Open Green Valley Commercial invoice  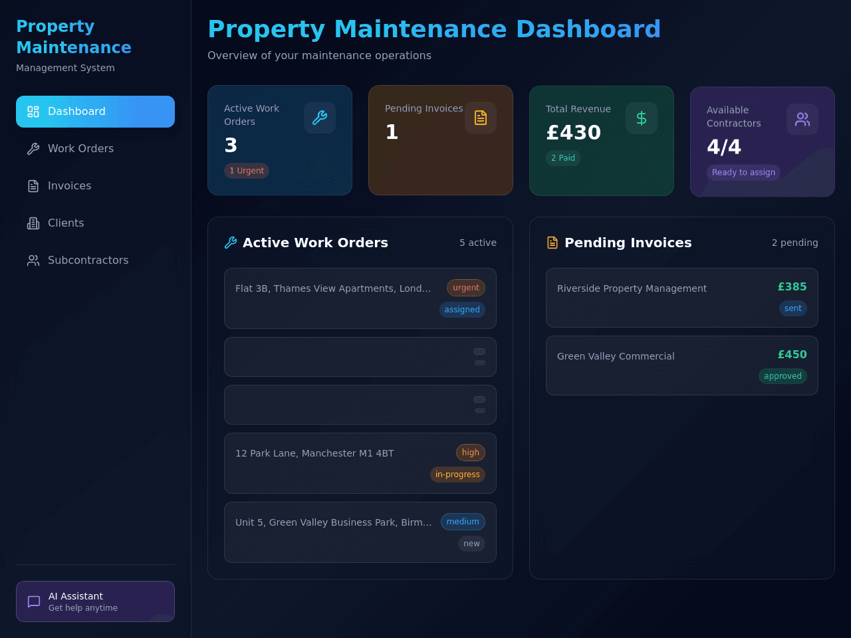click(682, 366)
